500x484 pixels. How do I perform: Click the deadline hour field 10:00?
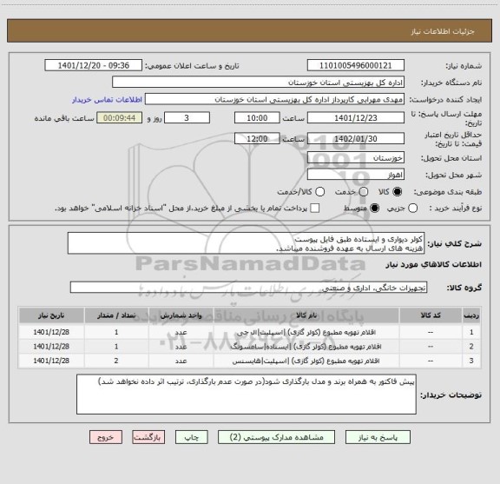pos(257,118)
